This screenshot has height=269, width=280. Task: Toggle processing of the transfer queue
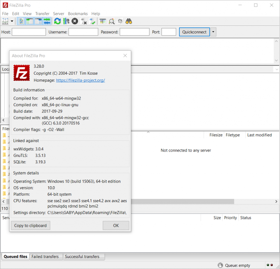pyautogui.click(x=66, y=21)
